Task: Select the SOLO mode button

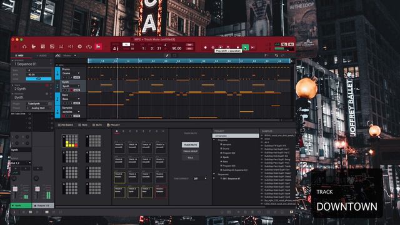Action: click(x=190, y=157)
